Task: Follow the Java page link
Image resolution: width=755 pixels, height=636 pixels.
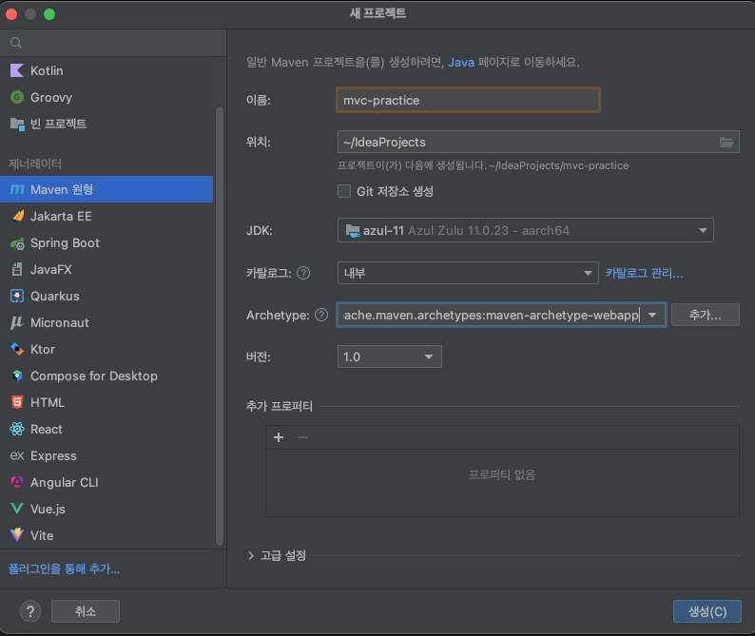Action: point(461,62)
